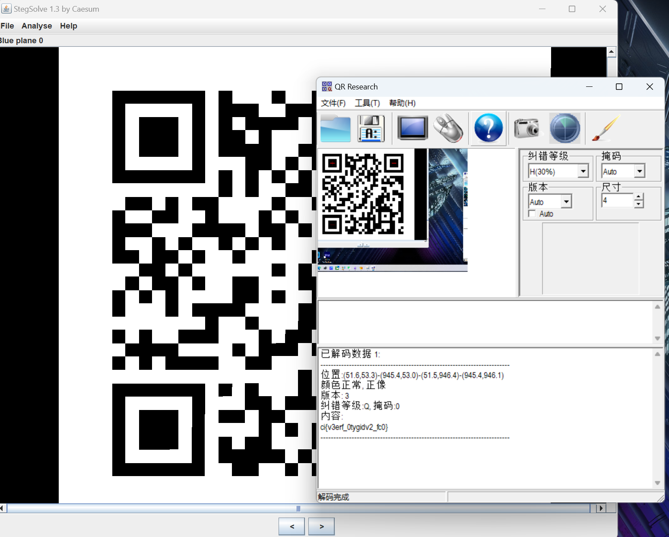The image size is (669, 537).
Task: Click the 版本: 3 result line
Action: [x=335, y=395]
